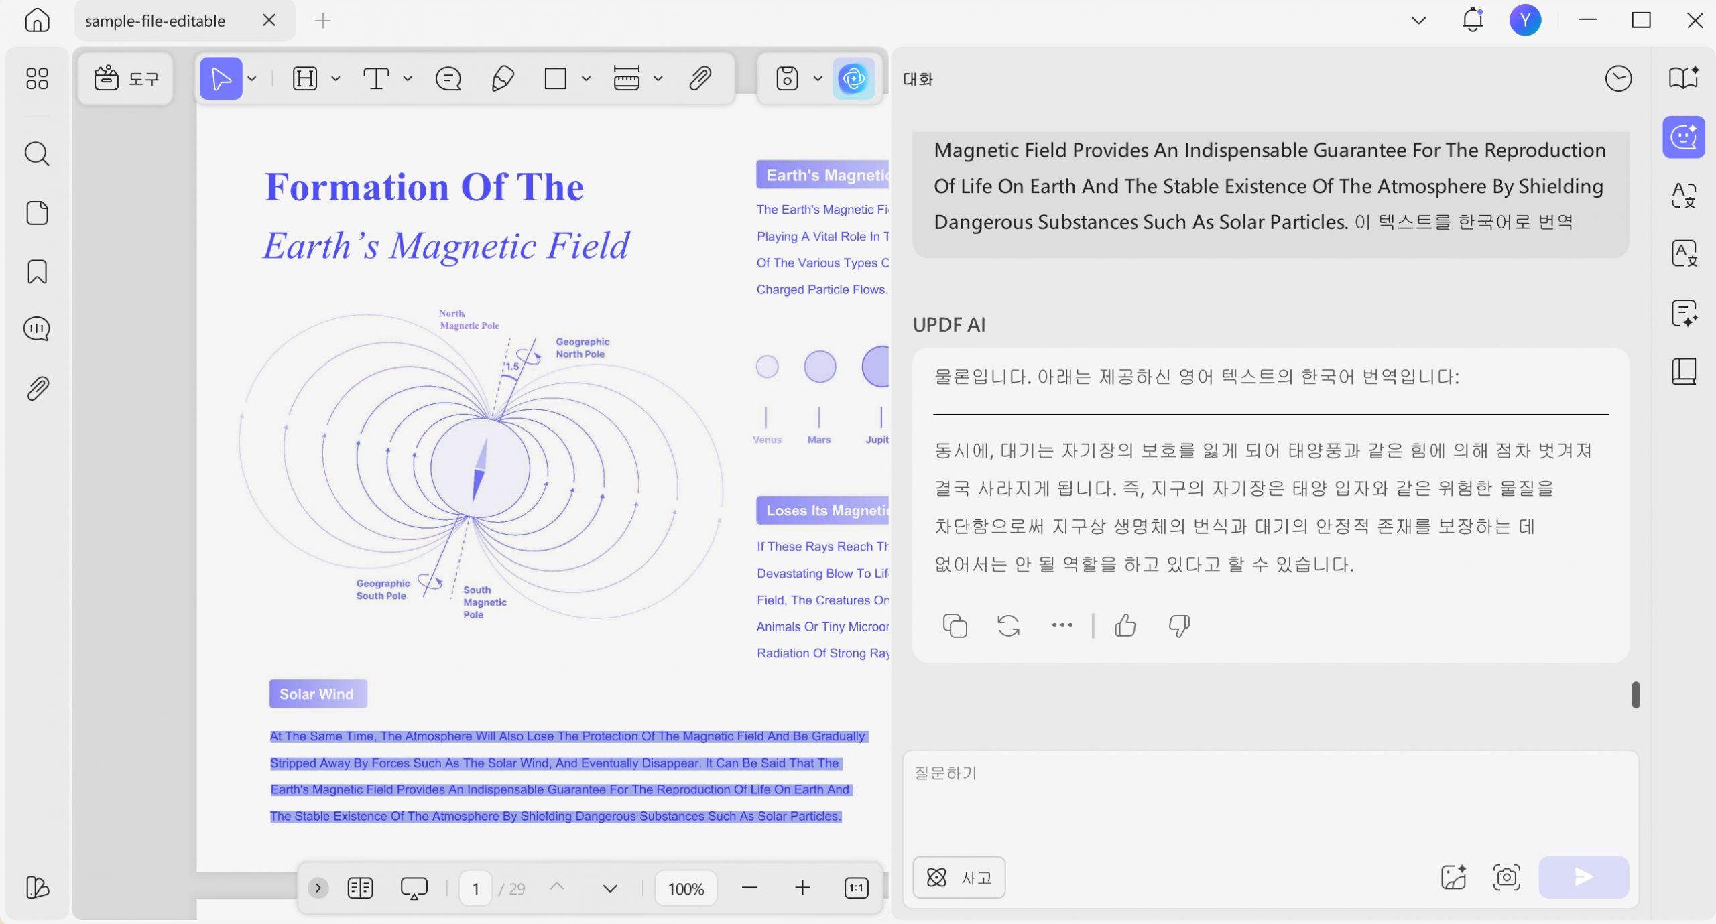Open the Bookmarks panel
This screenshot has width=1716, height=924.
pyautogui.click(x=37, y=272)
